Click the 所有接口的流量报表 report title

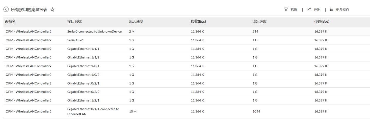29,10
